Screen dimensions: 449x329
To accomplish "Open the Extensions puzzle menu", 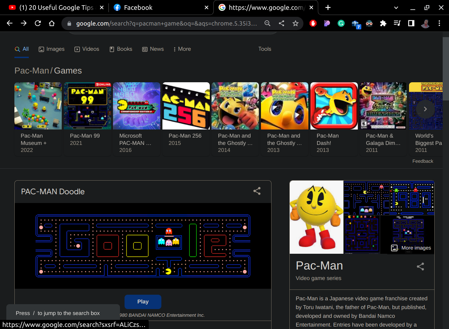I will coord(383,23).
